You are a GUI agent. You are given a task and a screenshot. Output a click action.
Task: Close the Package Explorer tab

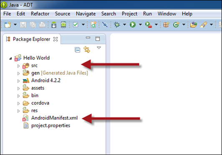pos(55,39)
